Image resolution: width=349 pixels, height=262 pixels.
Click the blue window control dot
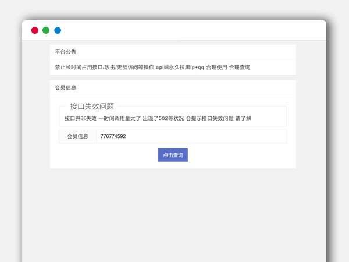58,30
